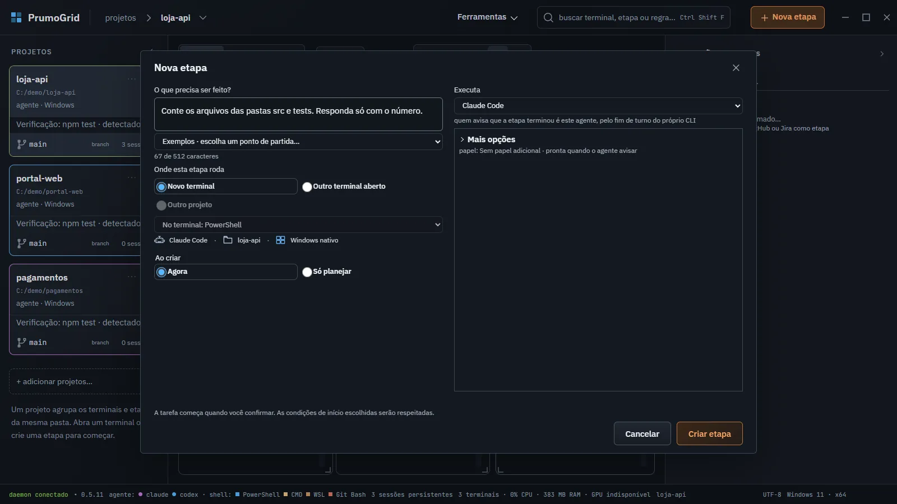Click the task description text field

[x=298, y=114]
